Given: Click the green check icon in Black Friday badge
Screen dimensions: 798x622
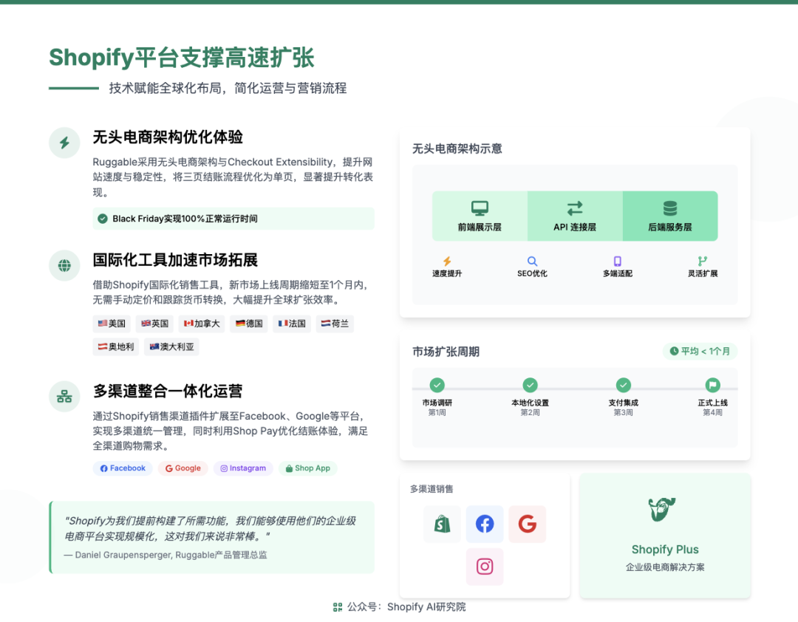Looking at the screenshot, I should click(x=103, y=219).
